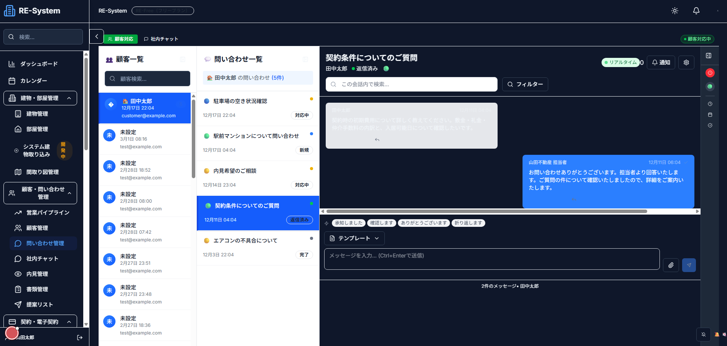Insert quick reply ありがとうございます

pyautogui.click(x=424, y=223)
